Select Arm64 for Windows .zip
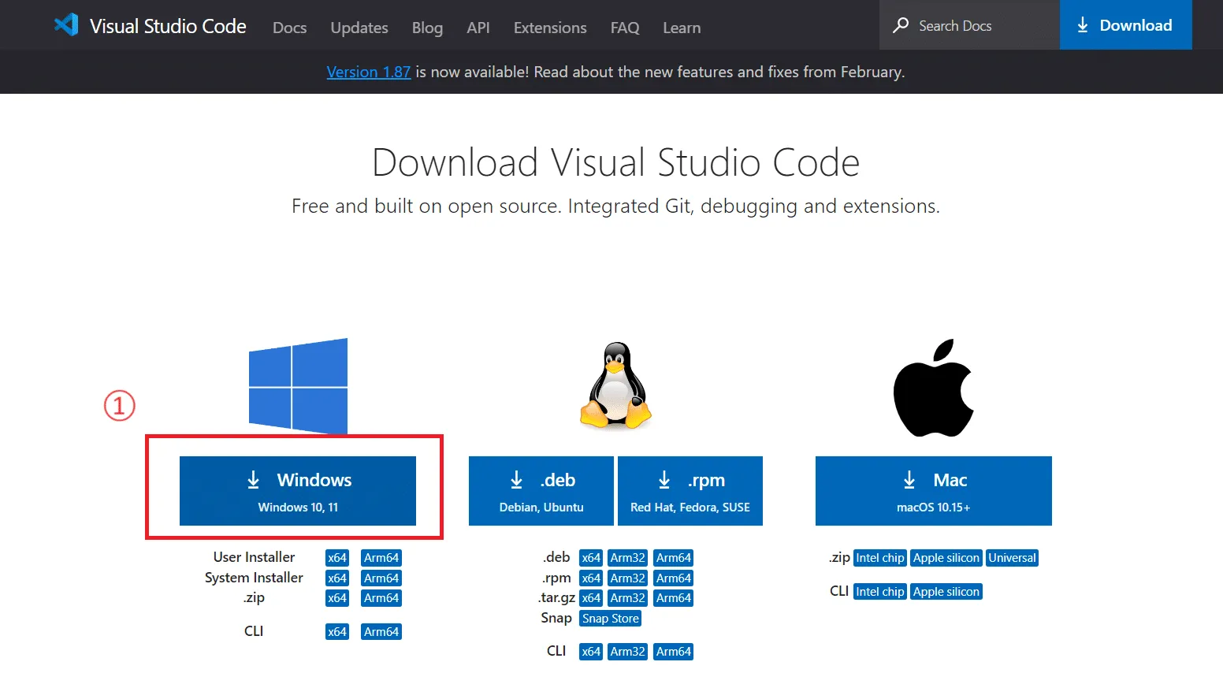This screenshot has width=1223, height=673. coord(381,598)
